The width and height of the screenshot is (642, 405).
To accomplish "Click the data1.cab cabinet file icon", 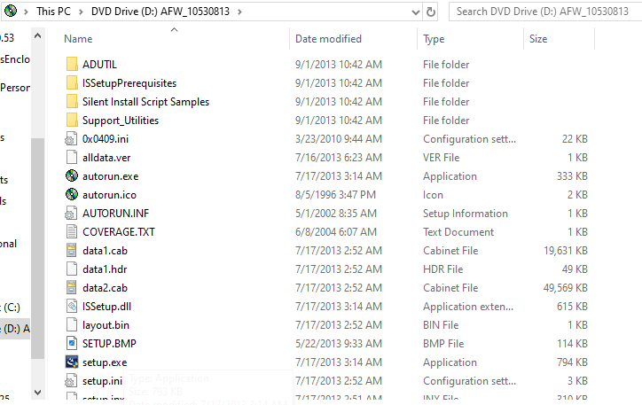I will (72, 250).
